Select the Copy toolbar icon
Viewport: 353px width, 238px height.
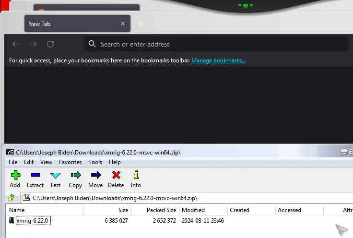[x=75, y=179]
